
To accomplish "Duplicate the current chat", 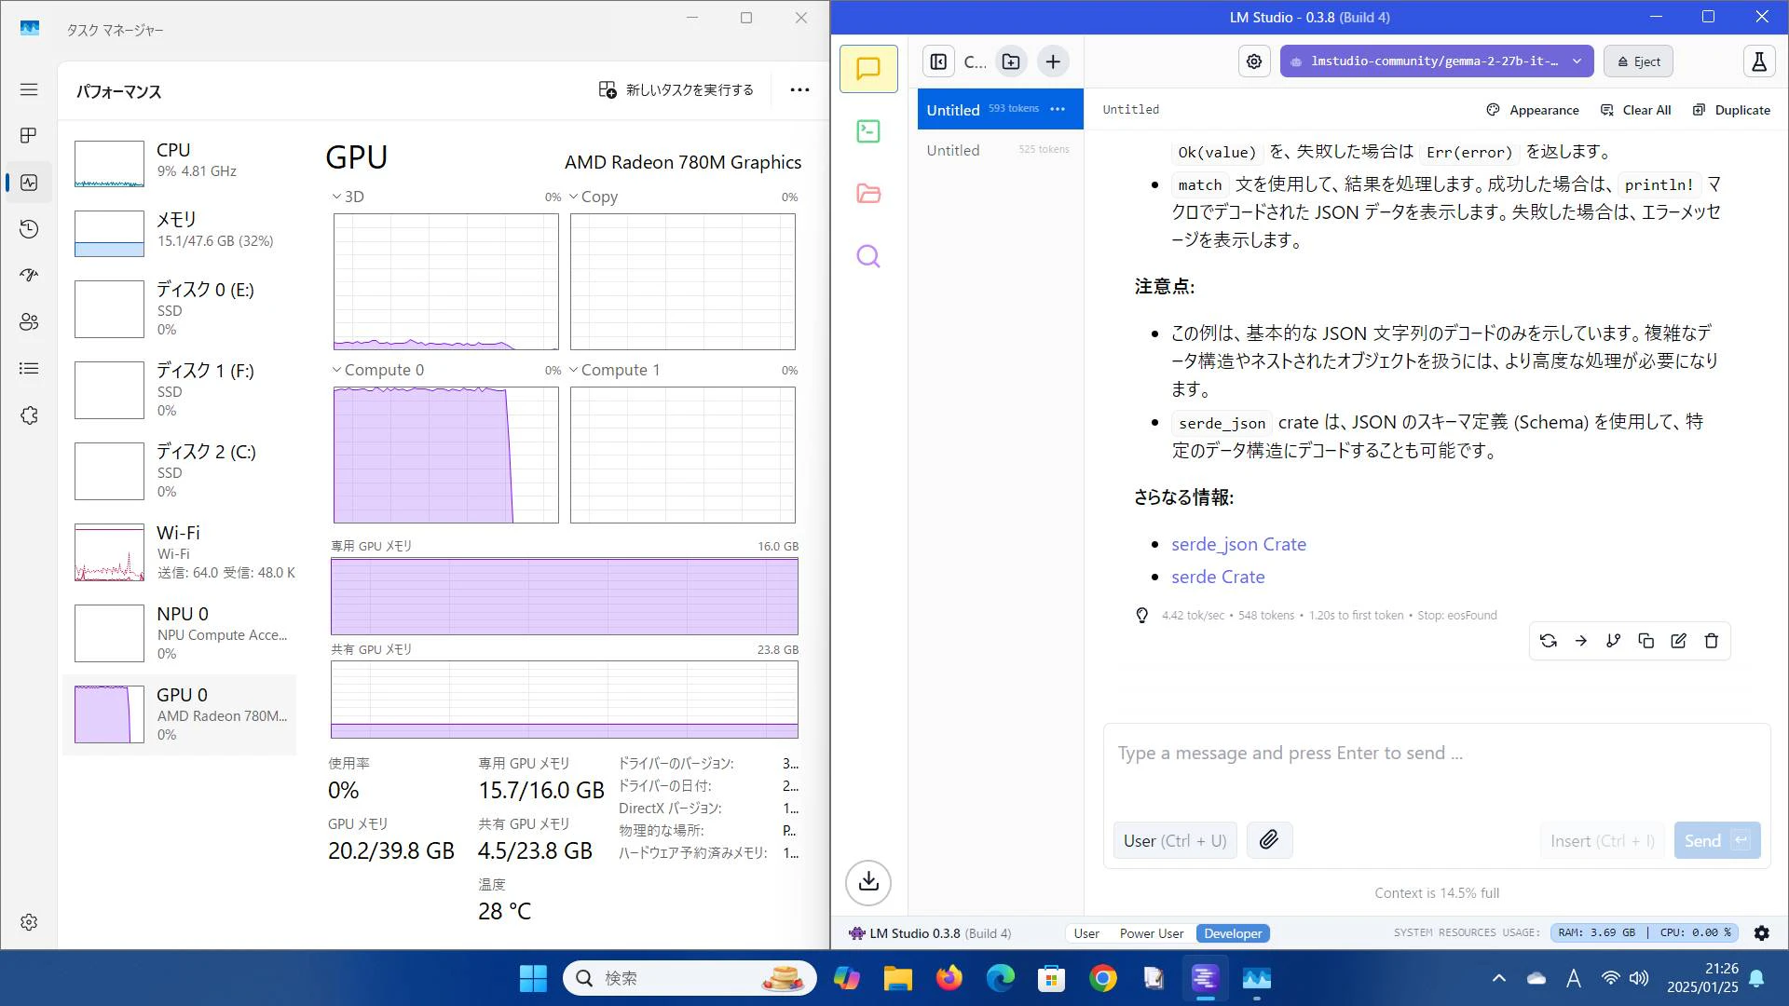I will (1731, 110).
